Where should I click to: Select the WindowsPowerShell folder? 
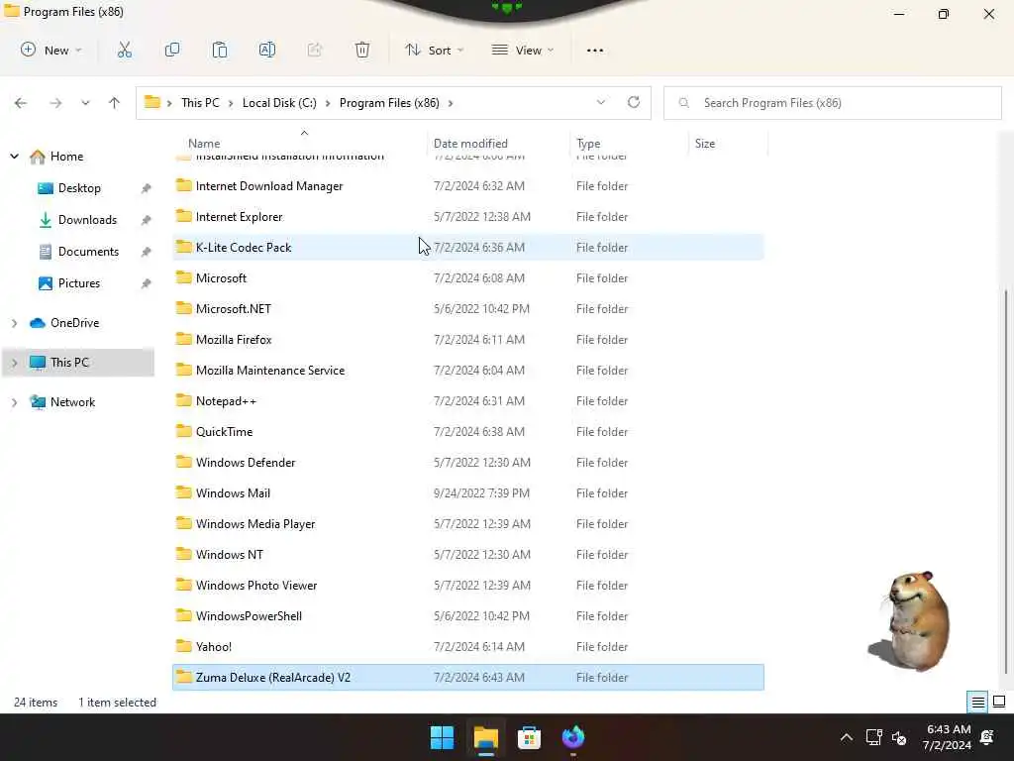[468, 615]
